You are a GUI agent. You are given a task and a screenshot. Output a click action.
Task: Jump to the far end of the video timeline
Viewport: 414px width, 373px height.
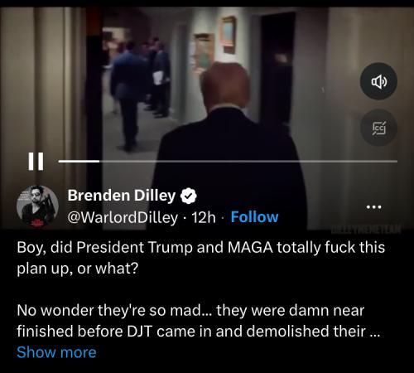coord(395,161)
